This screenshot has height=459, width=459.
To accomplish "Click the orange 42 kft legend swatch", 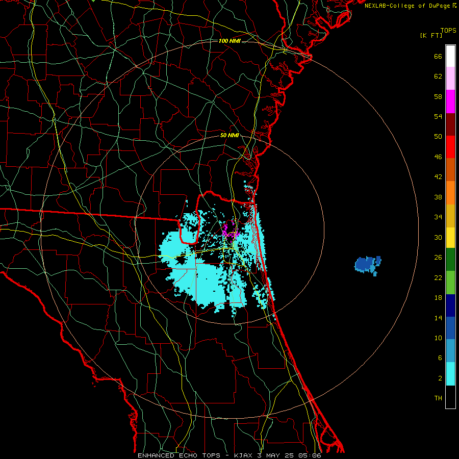I will [x=450, y=192].
